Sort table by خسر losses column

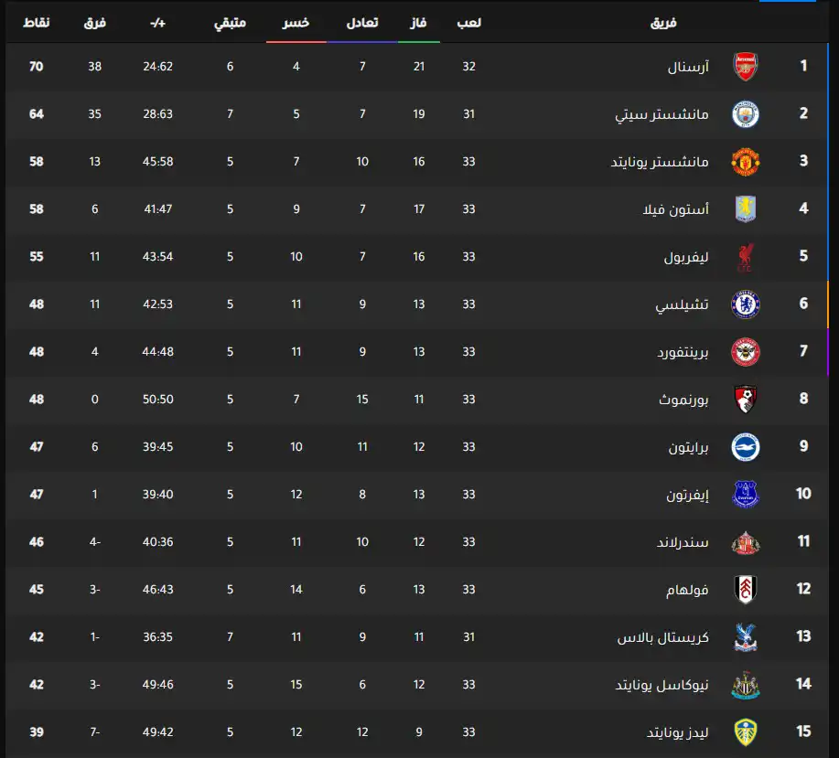click(296, 22)
